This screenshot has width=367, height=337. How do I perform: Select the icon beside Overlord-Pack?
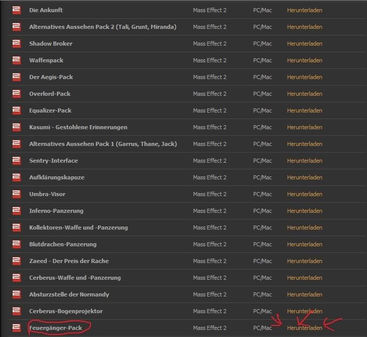point(16,94)
